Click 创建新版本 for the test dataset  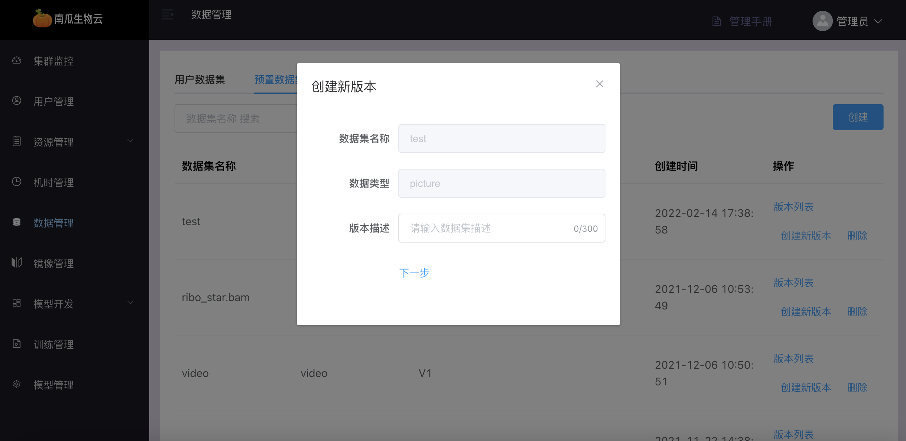[x=806, y=236]
